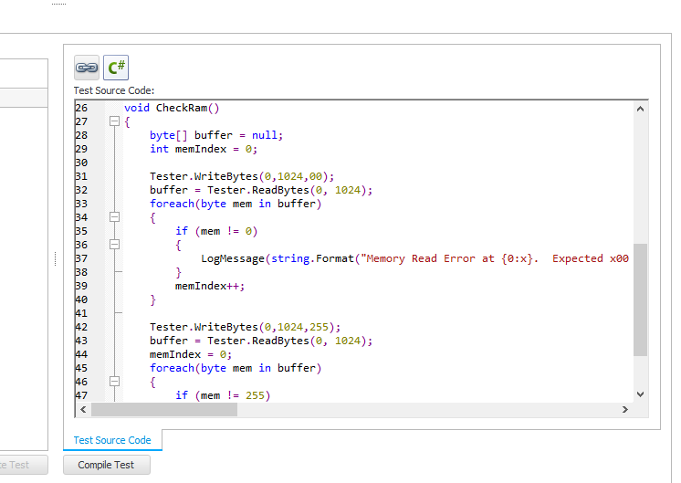Click the vertical scrollbar thumb in code editor
This screenshot has height=483, width=681.
pyautogui.click(x=639, y=299)
